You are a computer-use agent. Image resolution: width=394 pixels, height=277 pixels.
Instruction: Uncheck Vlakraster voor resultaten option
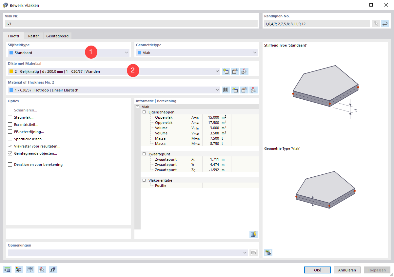coord(10,146)
